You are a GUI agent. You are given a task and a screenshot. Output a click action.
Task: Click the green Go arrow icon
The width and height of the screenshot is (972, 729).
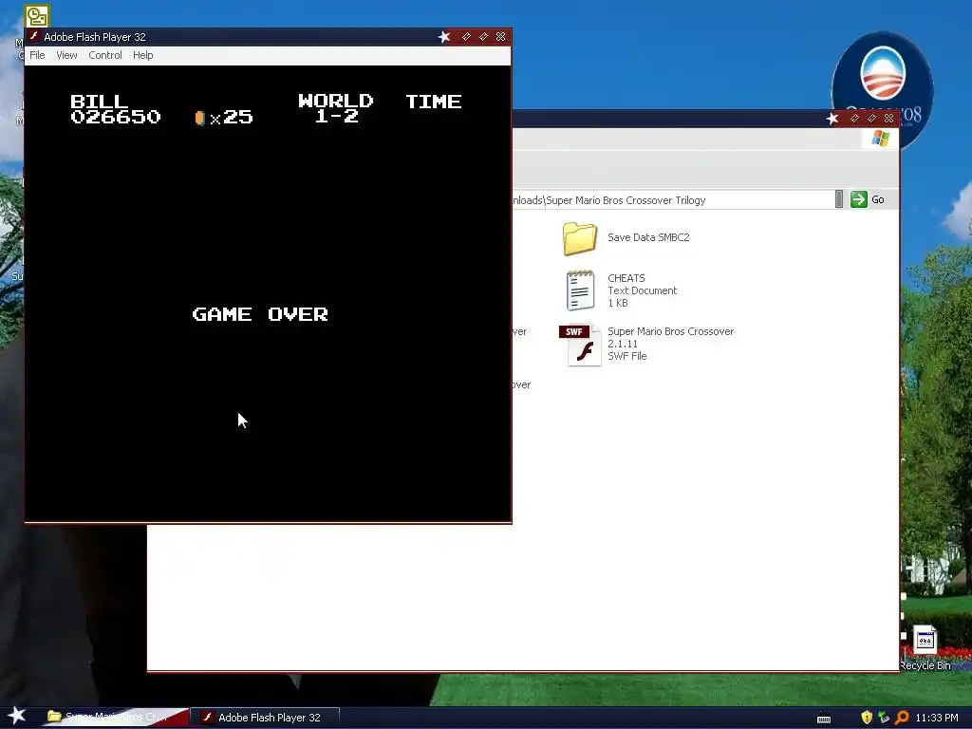click(x=858, y=199)
